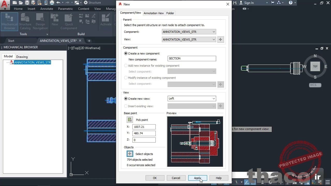
Task: Click the Structure Catalog ribbon button
Action: point(25,22)
